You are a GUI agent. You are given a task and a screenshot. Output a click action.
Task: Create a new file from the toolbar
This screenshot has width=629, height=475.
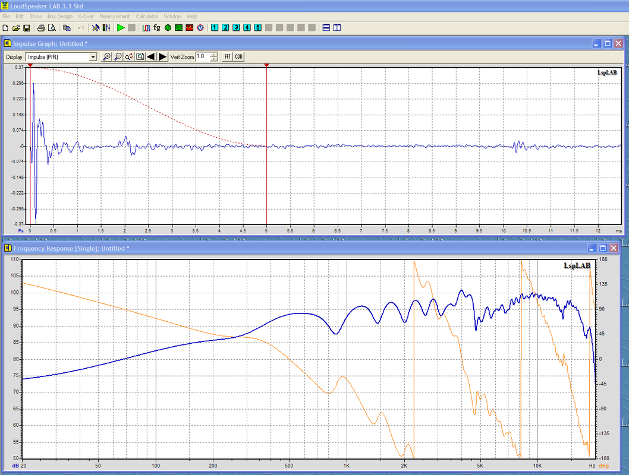pyautogui.click(x=5, y=28)
